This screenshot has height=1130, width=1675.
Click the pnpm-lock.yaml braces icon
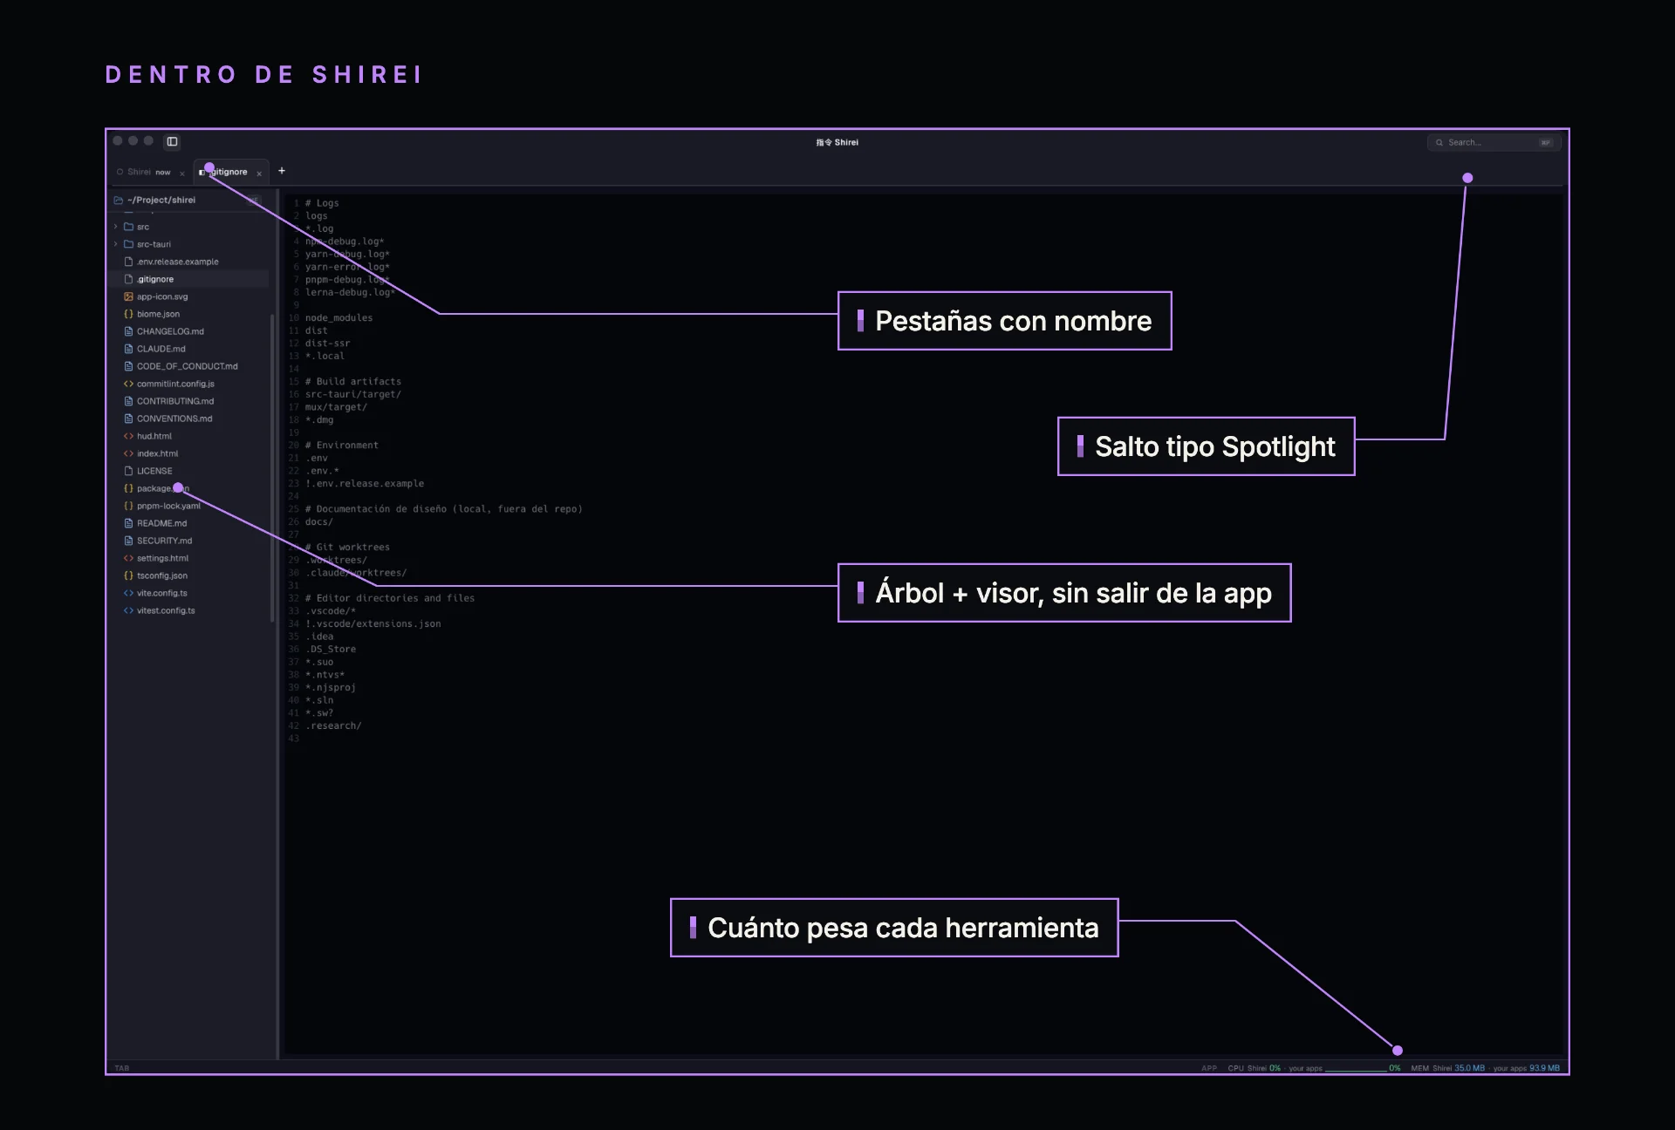[x=128, y=506]
